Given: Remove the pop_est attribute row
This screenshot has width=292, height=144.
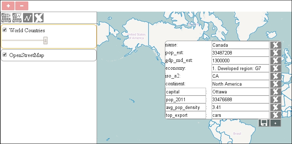Looking at the screenshot, I should tap(275, 53).
